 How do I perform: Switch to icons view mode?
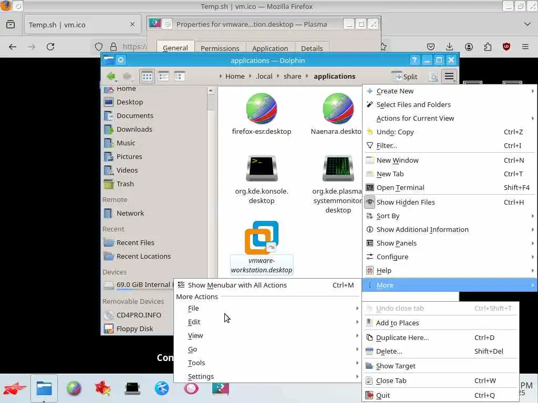(x=147, y=76)
